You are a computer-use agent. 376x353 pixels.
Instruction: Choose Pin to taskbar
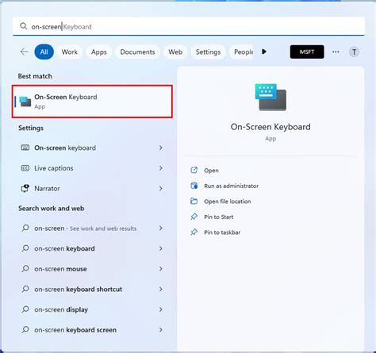(x=222, y=232)
